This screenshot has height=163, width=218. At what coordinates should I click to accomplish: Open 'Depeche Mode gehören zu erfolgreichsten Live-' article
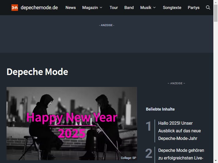point(181,154)
